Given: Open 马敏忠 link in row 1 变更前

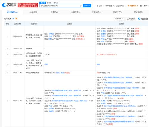Looking at the screenshot, I should [51, 34].
